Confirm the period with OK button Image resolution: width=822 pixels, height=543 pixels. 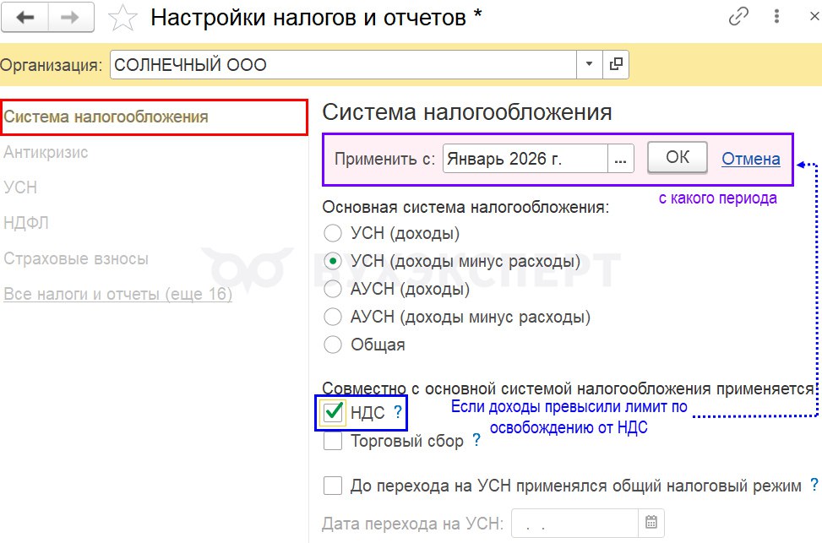coord(678,157)
